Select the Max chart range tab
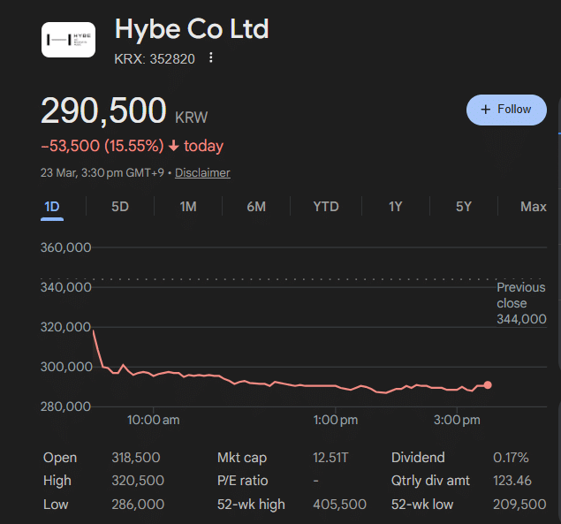This screenshot has height=524, width=561. [533, 207]
